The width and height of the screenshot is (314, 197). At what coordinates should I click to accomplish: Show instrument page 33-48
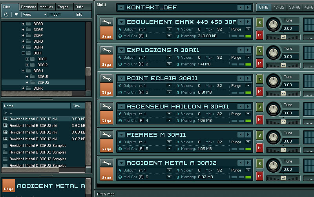[x=295, y=7]
